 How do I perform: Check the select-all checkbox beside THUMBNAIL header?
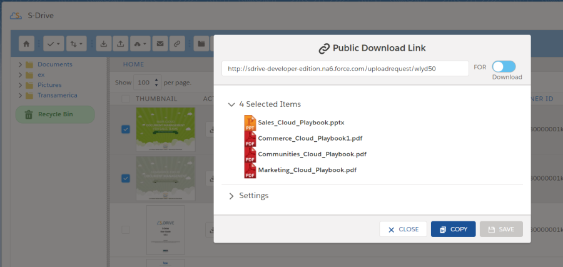[x=125, y=99]
